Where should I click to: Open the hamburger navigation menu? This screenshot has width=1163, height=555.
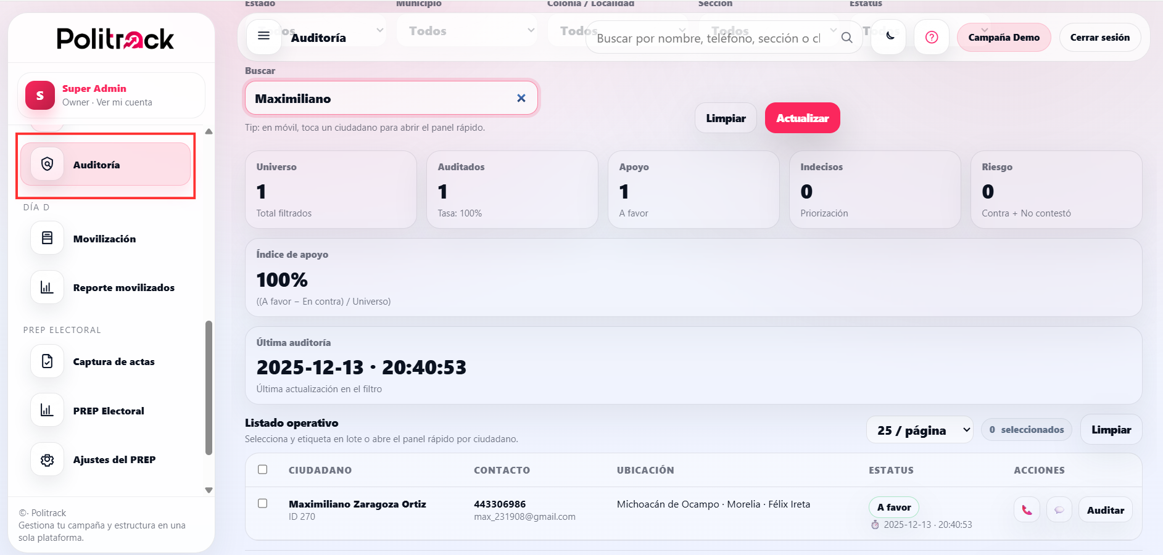[264, 36]
